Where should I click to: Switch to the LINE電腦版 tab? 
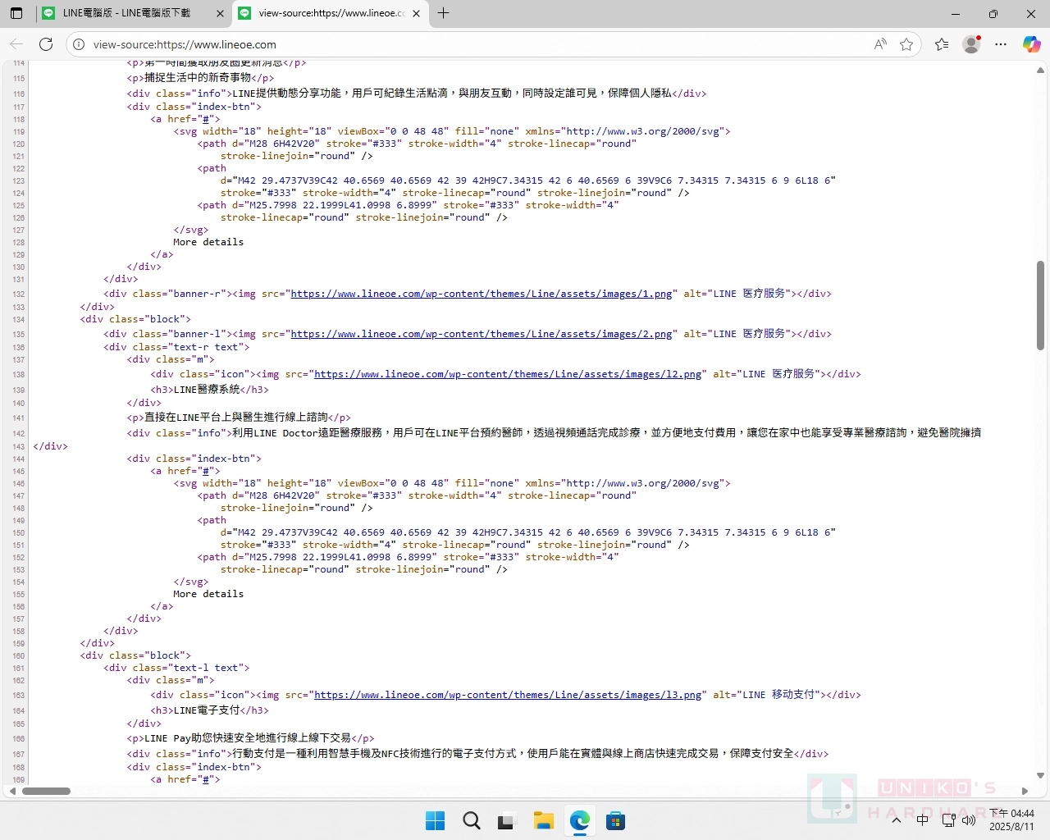(x=134, y=13)
